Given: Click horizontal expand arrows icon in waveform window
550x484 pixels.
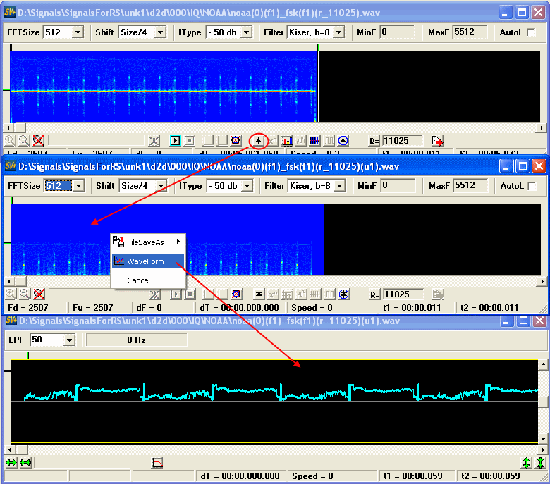Looking at the screenshot, I should coord(11,462).
